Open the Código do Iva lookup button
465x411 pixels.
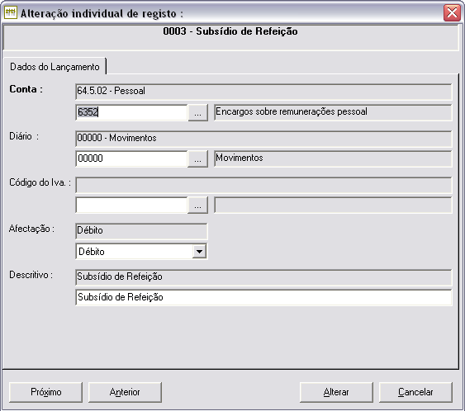click(x=197, y=205)
